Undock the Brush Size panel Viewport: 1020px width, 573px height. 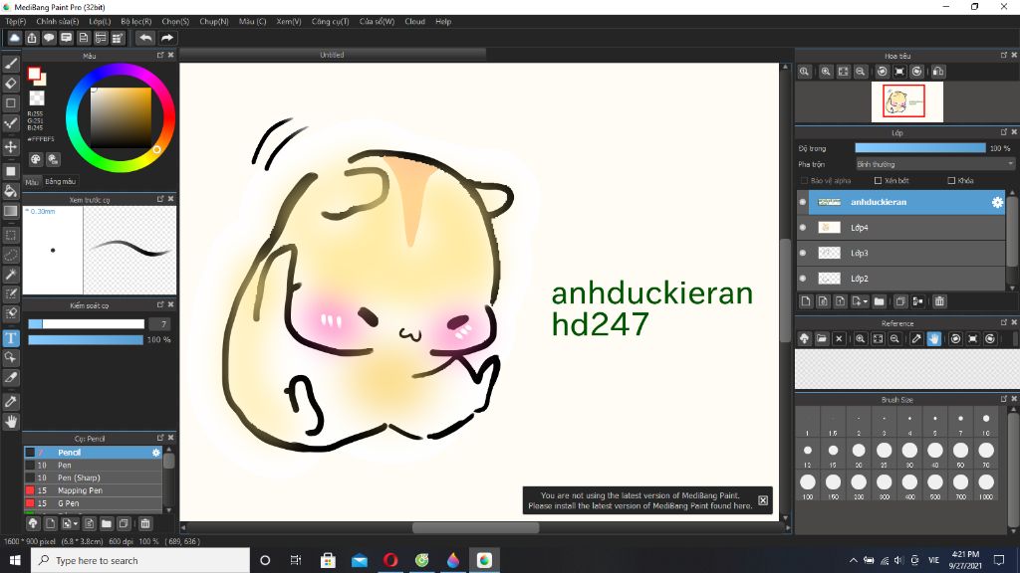[x=1004, y=399]
